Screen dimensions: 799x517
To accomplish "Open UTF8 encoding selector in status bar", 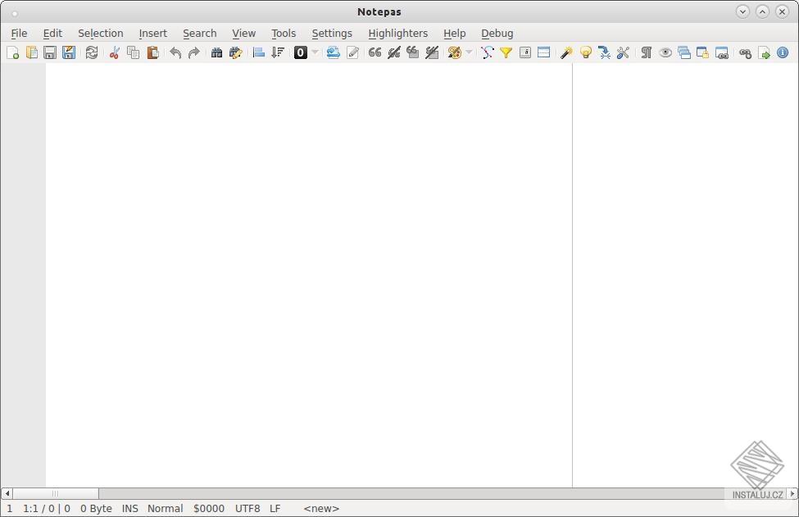I will [247, 508].
